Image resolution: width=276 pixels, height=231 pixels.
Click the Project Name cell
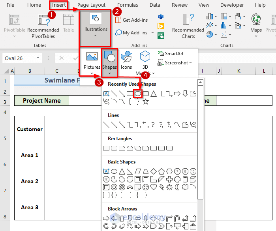[42, 101]
